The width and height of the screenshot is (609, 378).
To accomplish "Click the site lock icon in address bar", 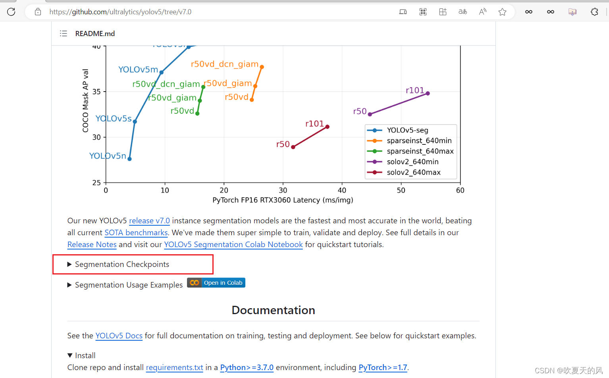I will [x=38, y=12].
